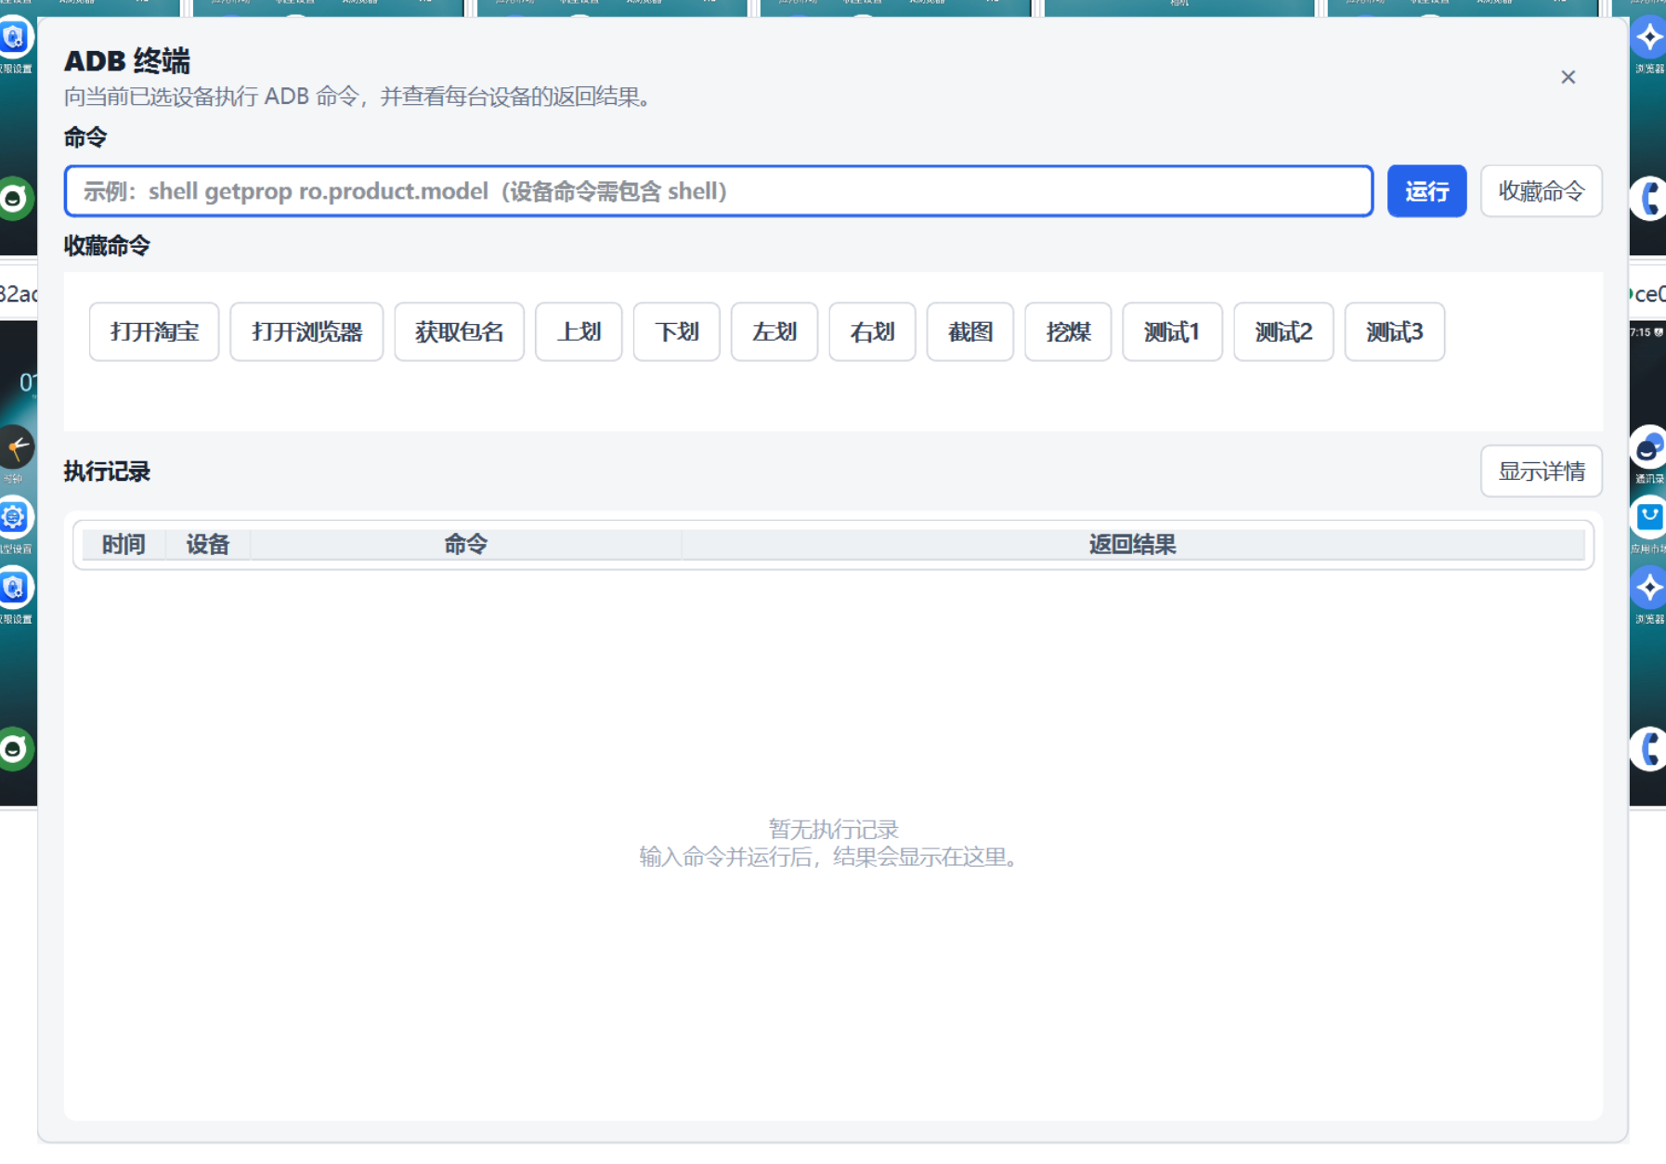This screenshot has width=1666, height=1164.
Task: Pick the 挖煤 saved command
Action: [1068, 331]
